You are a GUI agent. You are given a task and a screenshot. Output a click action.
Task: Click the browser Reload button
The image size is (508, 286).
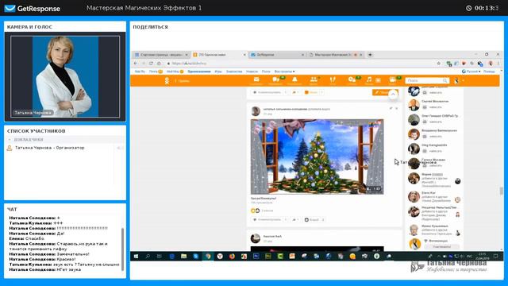(x=151, y=64)
